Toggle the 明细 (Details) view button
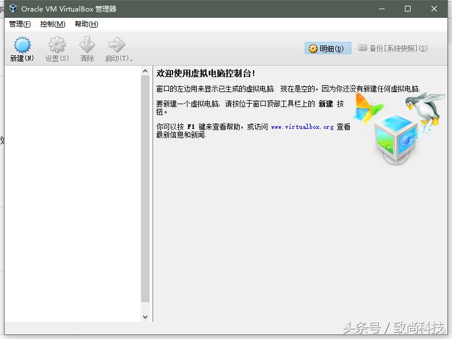The width and height of the screenshot is (452, 339). click(x=327, y=48)
